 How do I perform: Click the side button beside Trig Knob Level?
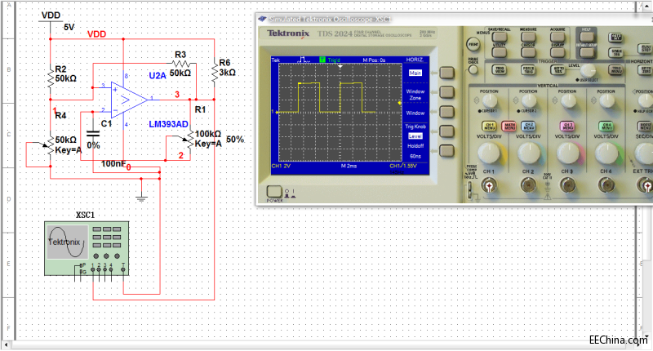pyautogui.click(x=446, y=131)
